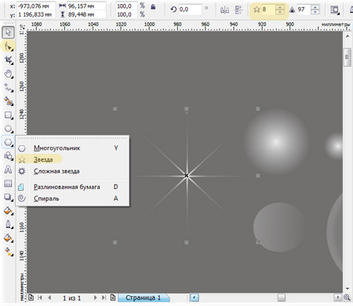This screenshot has height=306, width=353.
Task: Select the Table tool
Action: pos(9,184)
